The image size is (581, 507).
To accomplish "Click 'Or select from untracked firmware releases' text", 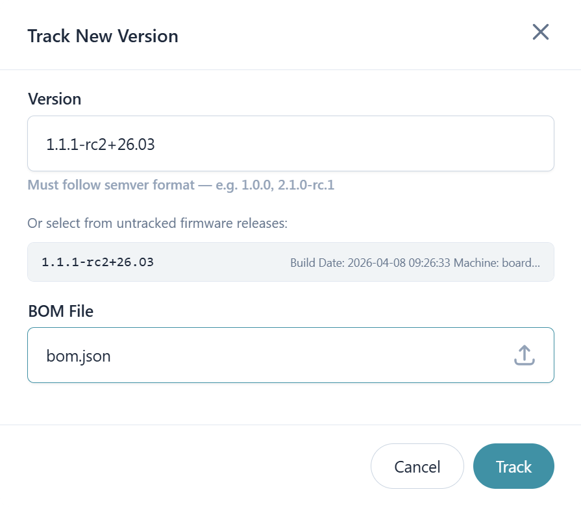I will click(x=157, y=223).
